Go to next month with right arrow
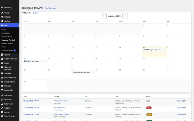194x121 pixels. 125,16
